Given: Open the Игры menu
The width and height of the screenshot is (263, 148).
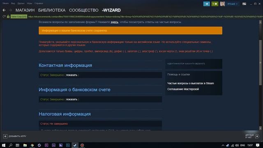Looking at the screenshot, I should pos(29,3).
